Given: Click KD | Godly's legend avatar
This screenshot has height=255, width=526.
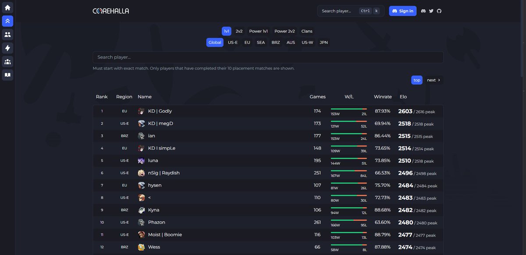Looking at the screenshot, I should point(141,111).
